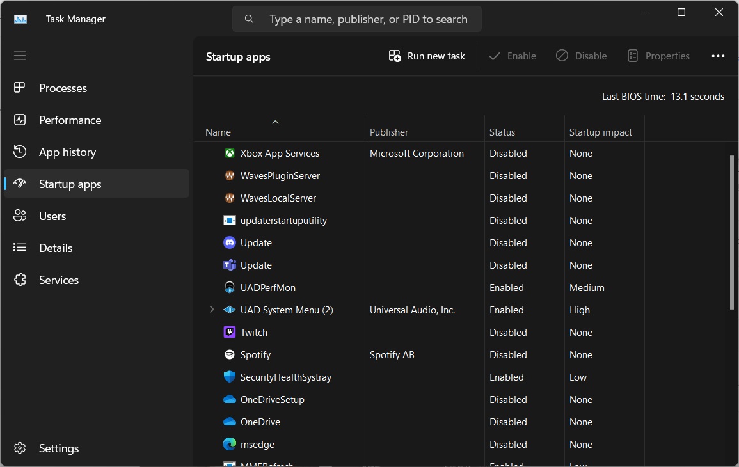Toggle the hamburger navigation menu
The width and height of the screenshot is (739, 467).
coord(20,56)
